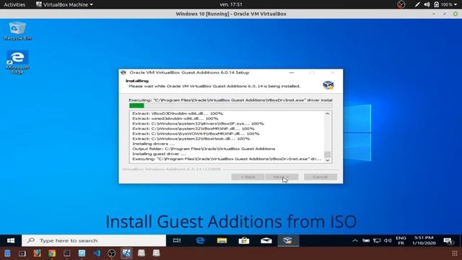Open Windows Action Center notifications icon
This screenshot has width=462, height=260.
click(448, 240)
